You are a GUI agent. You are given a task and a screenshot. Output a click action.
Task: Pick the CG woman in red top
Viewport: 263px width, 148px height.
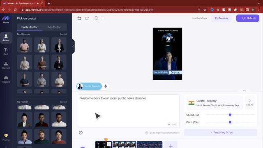coord(59,136)
